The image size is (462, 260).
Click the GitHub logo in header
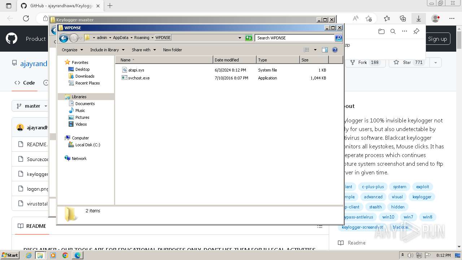click(12, 39)
